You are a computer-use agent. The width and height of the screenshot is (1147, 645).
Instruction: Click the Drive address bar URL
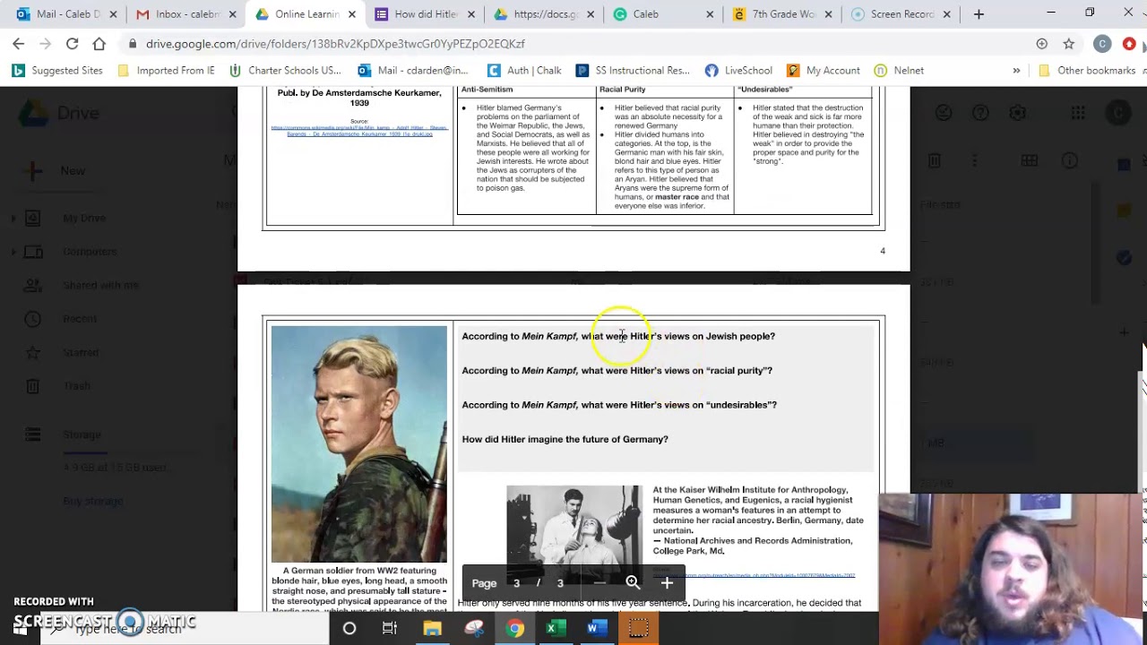pyautogui.click(x=335, y=43)
